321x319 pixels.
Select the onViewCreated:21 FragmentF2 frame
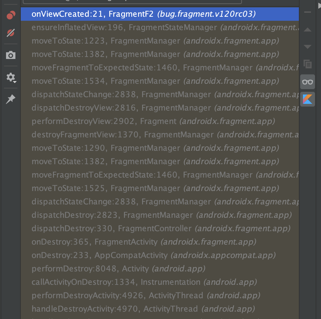pyautogui.click(x=143, y=14)
